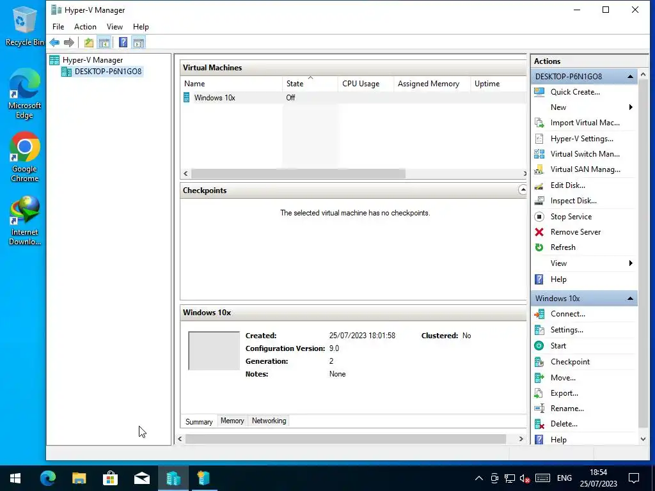Click the bottom horizontal scrollbar of center pane

pyautogui.click(x=345, y=439)
